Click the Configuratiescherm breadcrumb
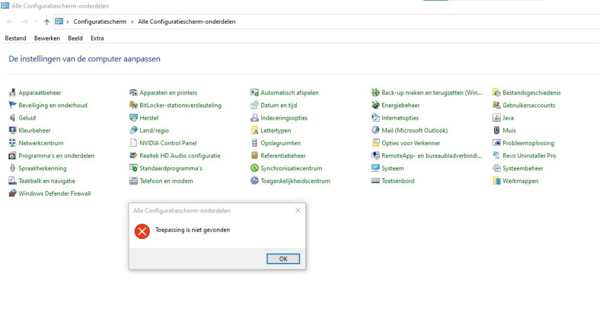Image resolution: width=599 pixels, height=309 pixels. [100, 22]
